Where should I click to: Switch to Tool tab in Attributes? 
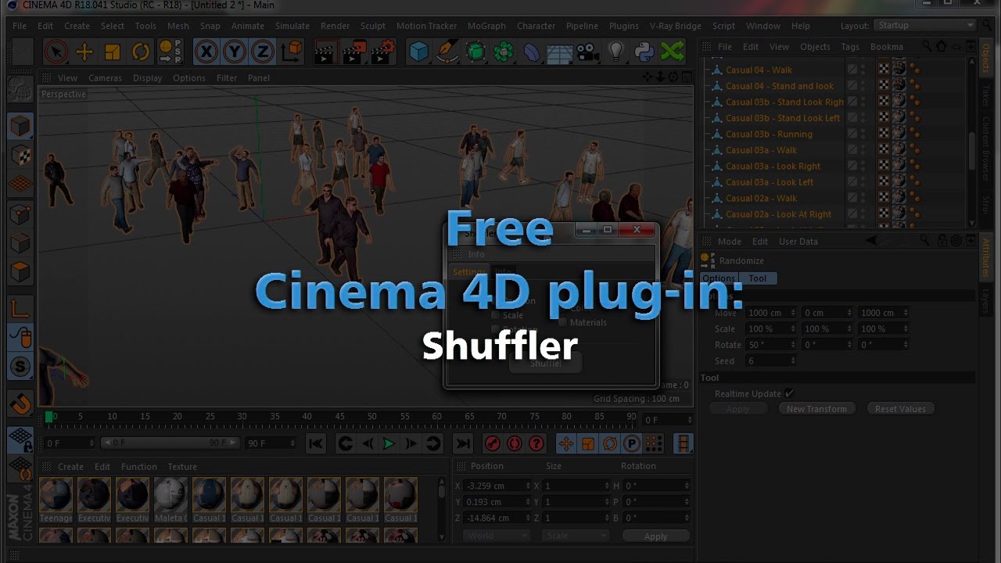757,278
